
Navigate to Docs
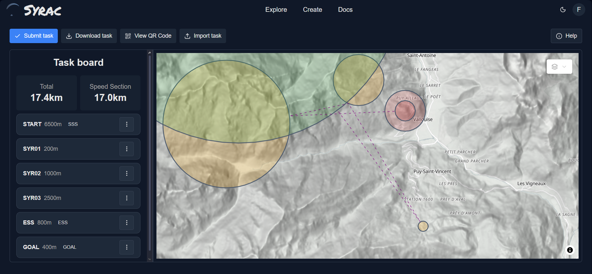tap(345, 10)
